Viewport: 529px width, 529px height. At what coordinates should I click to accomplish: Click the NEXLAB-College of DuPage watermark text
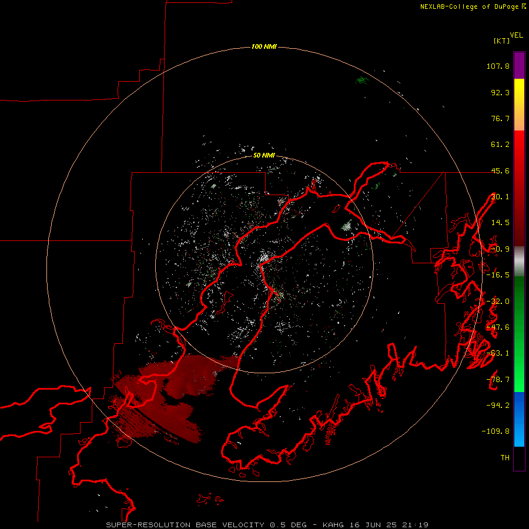[473, 6]
